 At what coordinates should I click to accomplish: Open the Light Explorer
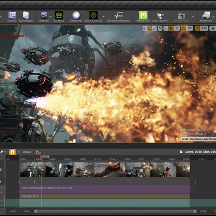click(x=160, y=17)
